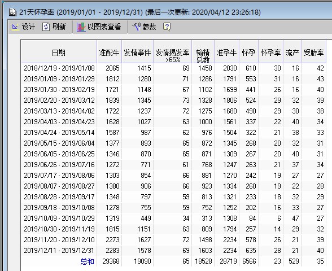The width and height of the screenshot is (332, 271).
Task: Click the 刷新 refresh icon
Action: [46, 27]
